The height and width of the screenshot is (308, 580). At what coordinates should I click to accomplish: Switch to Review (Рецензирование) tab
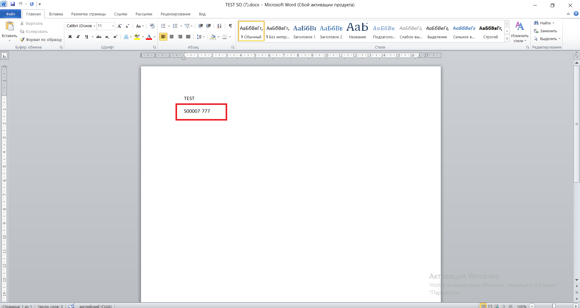click(176, 14)
